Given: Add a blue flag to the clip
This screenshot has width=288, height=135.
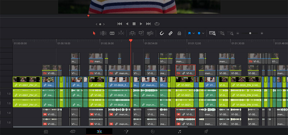Looking at the screenshot, I should point(190,33).
